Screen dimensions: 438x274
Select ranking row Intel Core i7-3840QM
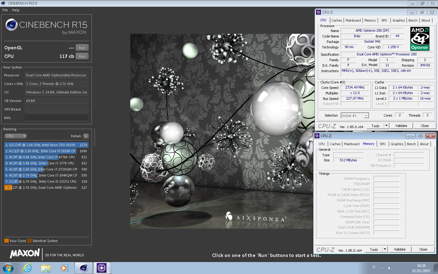click(x=46, y=175)
